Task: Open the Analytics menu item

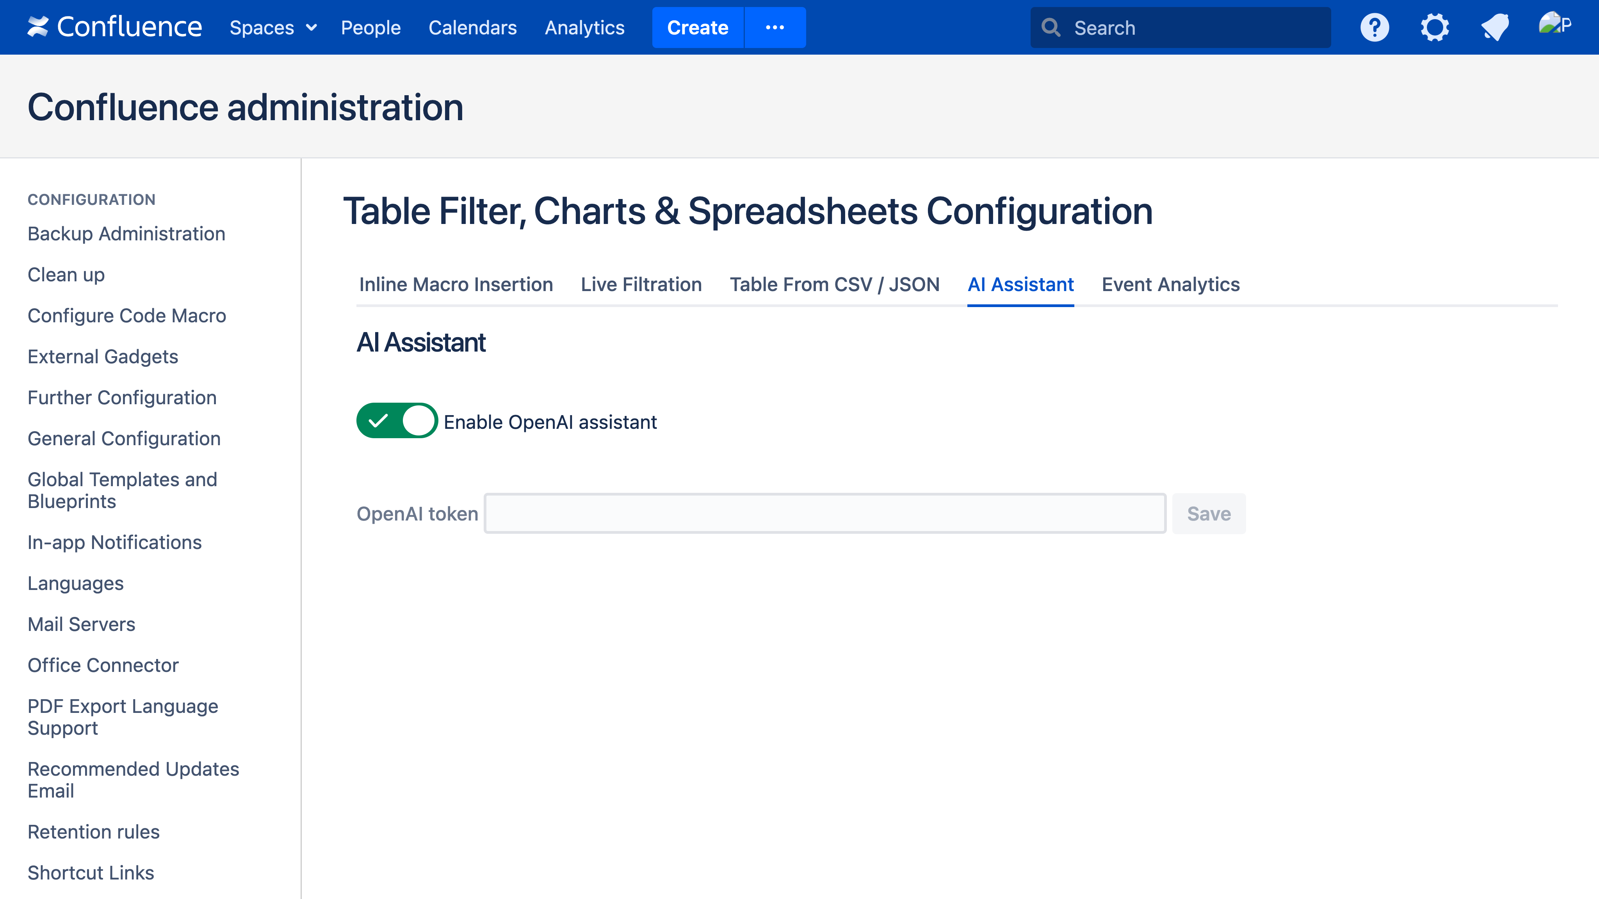Action: point(584,27)
